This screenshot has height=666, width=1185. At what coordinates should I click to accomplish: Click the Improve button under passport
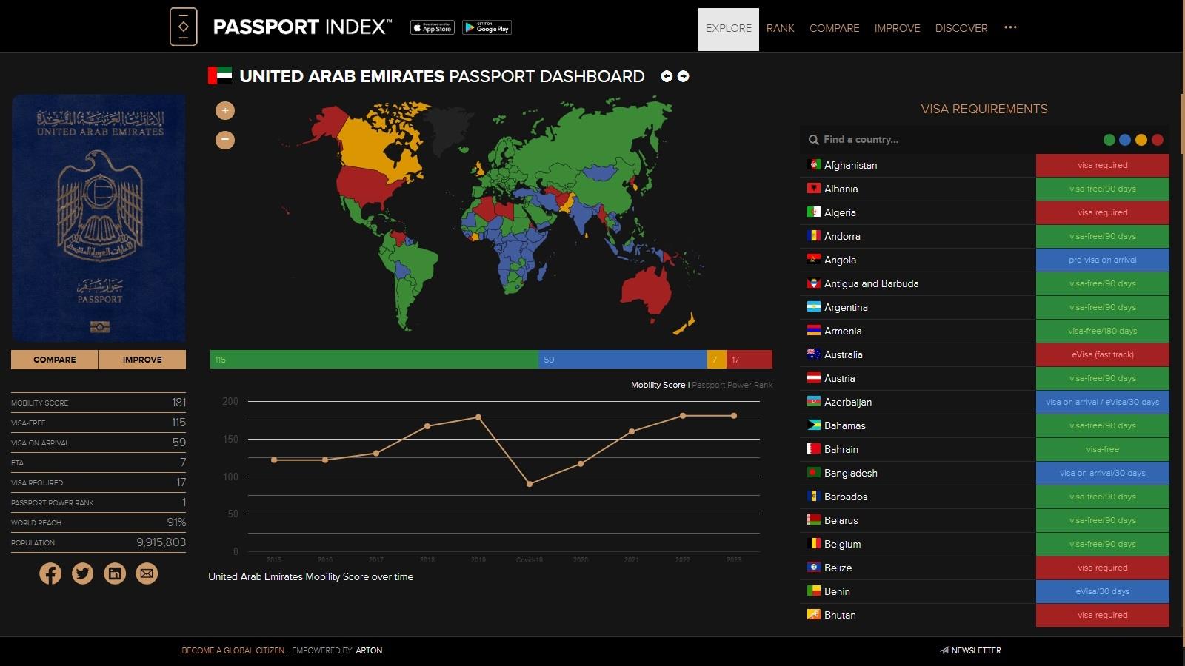(x=142, y=360)
